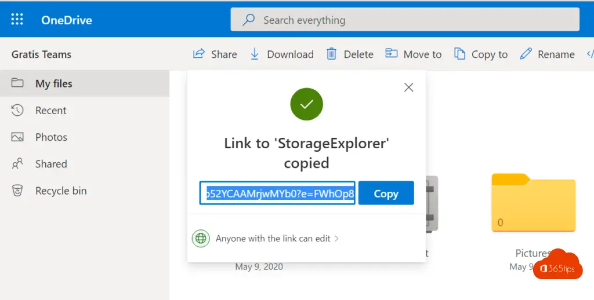Open the Recycle bin
Viewport: 594px width, 300px height.
point(60,191)
